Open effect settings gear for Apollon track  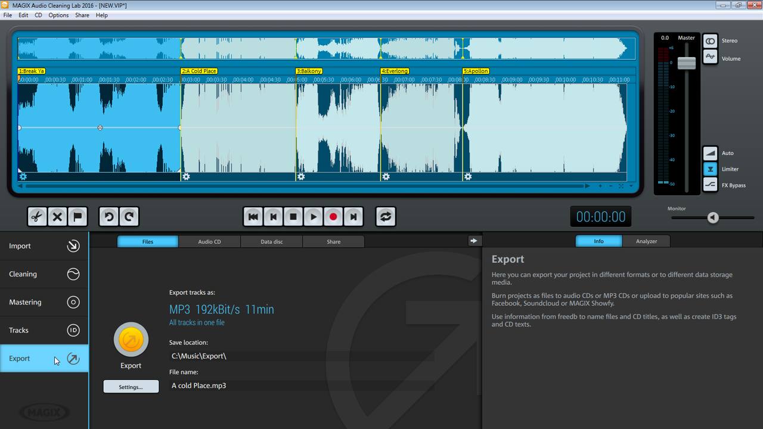[x=468, y=176]
